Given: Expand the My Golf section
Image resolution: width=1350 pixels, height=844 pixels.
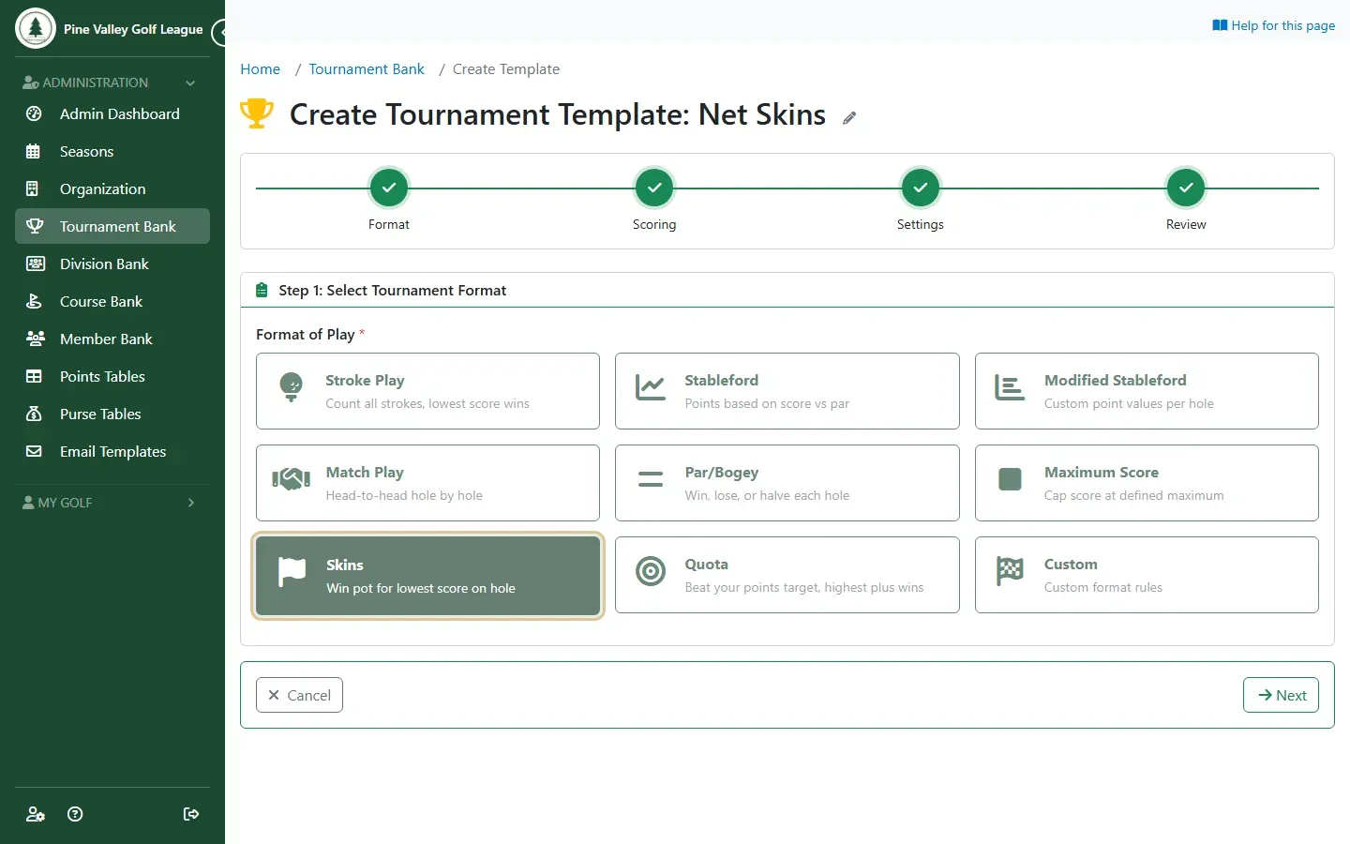Looking at the screenshot, I should tap(112, 503).
